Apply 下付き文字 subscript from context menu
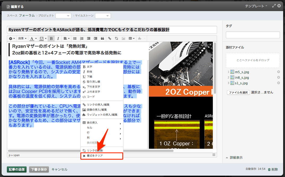The height and width of the screenshot is (177, 285). [x=102, y=87]
